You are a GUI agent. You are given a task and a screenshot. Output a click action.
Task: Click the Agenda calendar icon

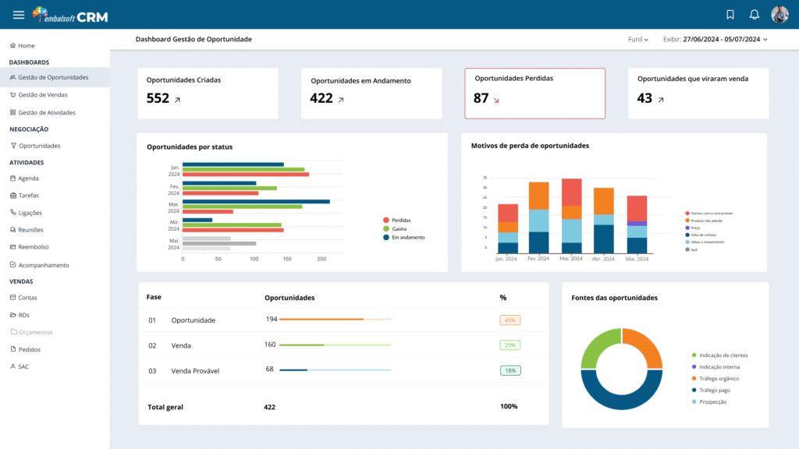tap(12, 179)
